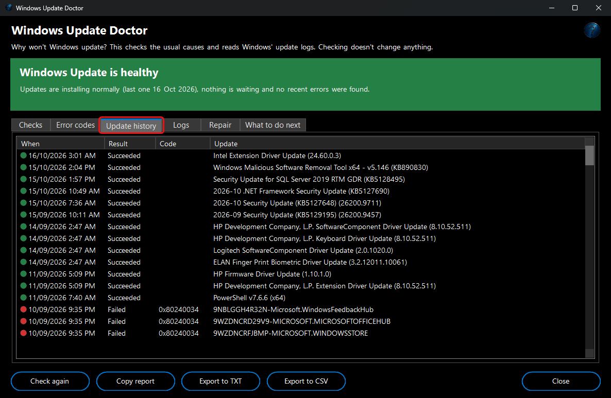Screen dimensions: 611x398
Task: Select HP Firmware Driver Update (1.10.1.0) text
Action: (272, 274)
